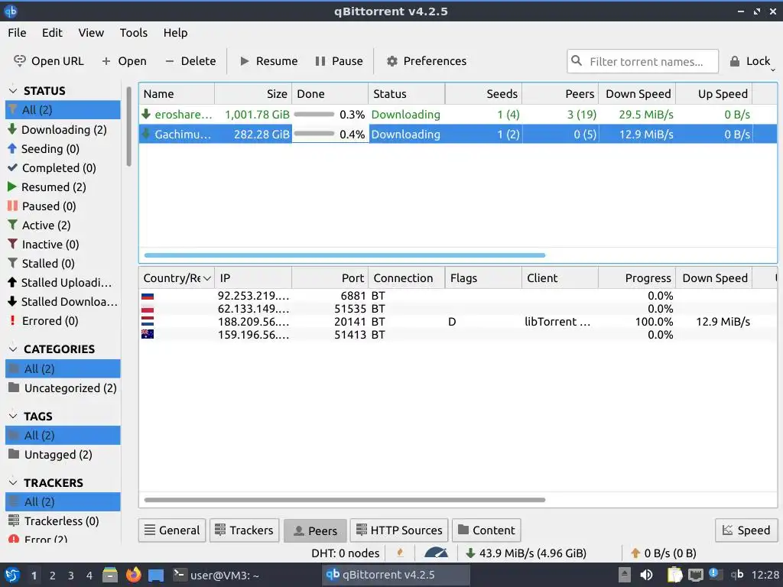783x587 pixels.
Task: Click the Resume play icon in toolbar
Action: [244, 61]
